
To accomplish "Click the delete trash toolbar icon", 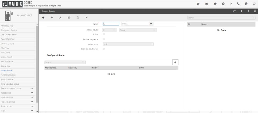I will pyautogui.click(x=69, y=18).
